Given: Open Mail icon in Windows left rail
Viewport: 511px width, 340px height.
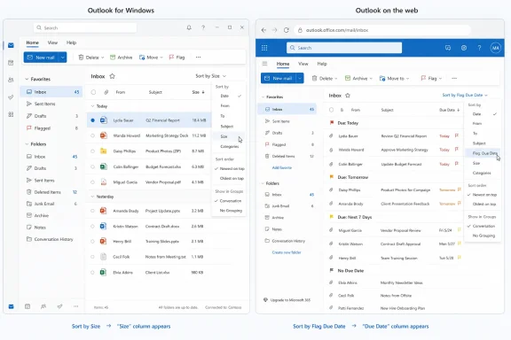Looking at the screenshot, I should click(11, 45).
